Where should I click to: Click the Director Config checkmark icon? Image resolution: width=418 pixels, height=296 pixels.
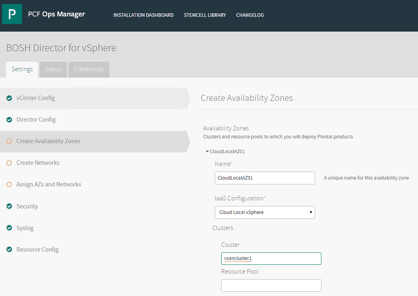tap(9, 120)
